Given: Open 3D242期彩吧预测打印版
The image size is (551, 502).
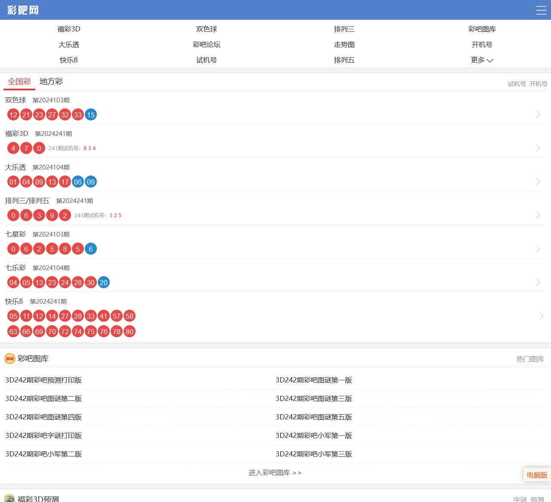Looking at the screenshot, I should pyautogui.click(x=43, y=380).
